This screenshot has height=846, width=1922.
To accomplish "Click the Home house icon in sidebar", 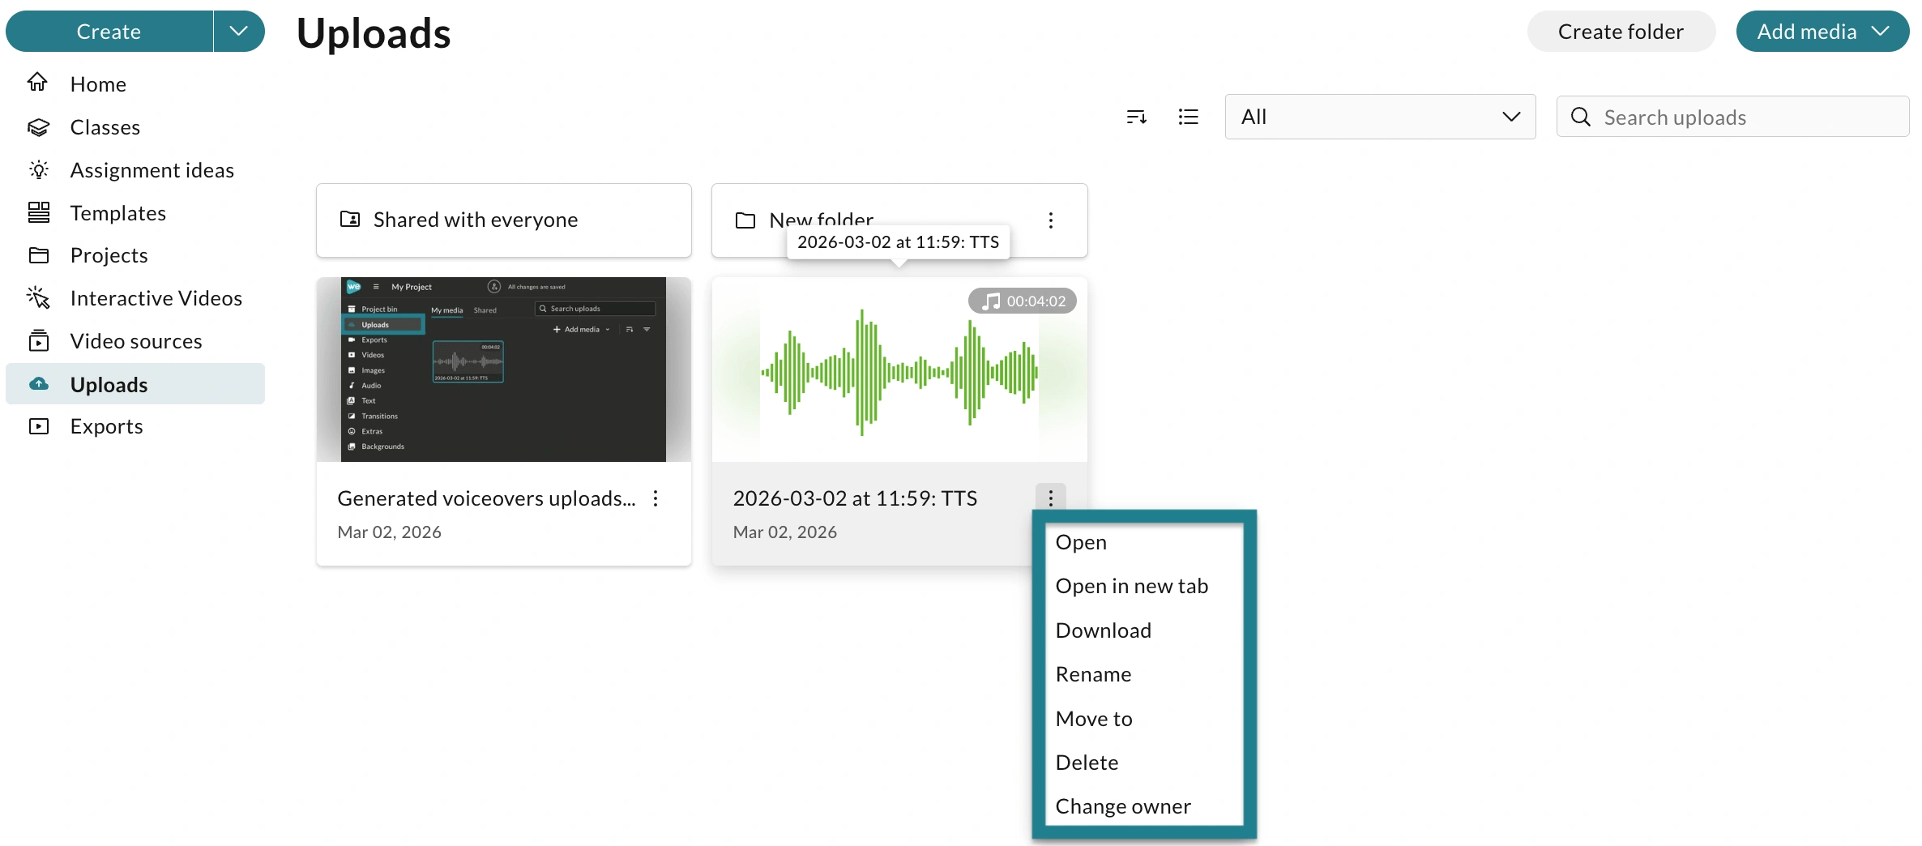I will point(38,83).
